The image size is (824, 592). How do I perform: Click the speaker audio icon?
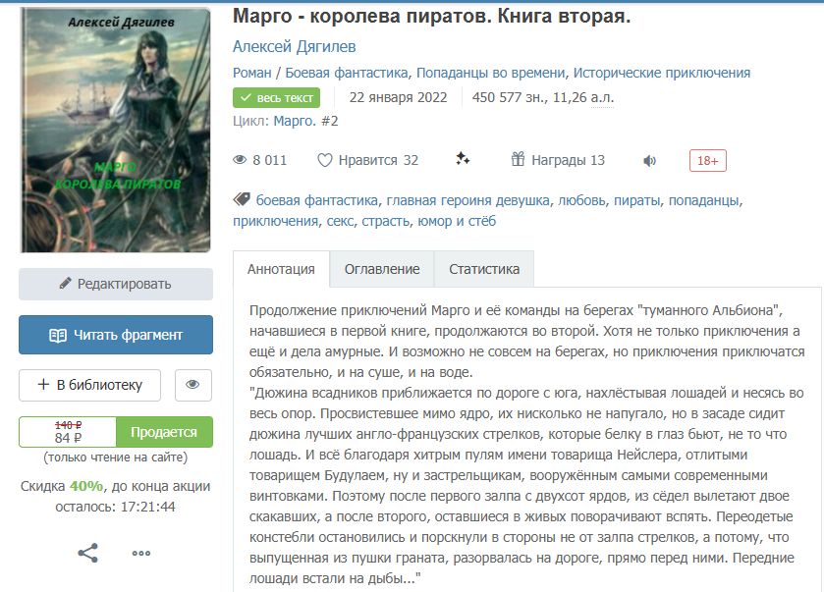(x=649, y=161)
